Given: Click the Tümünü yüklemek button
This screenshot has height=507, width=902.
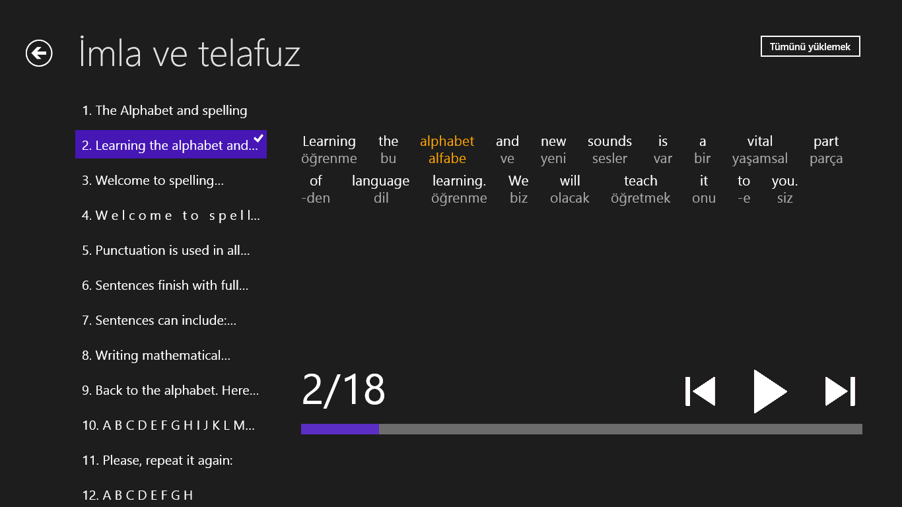Looking at the screenshot, I should 810,47.
